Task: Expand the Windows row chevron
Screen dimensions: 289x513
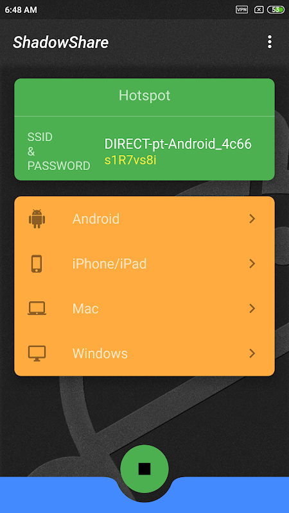Action: coord(252,354)
